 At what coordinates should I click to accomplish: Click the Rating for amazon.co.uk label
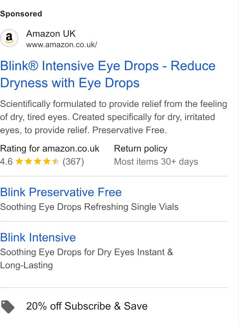(x=49, y=149)
